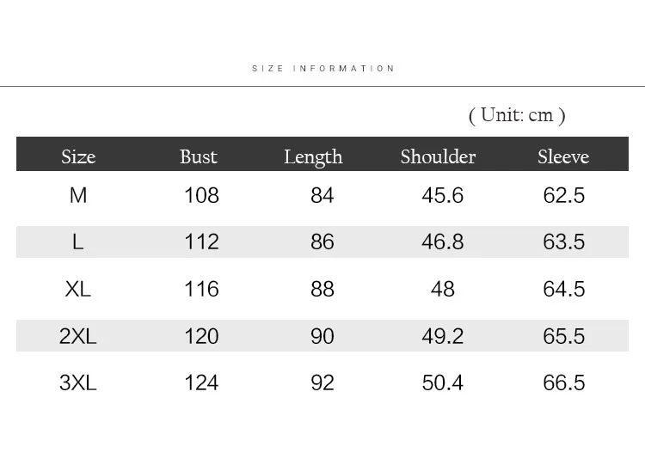Viewport: 645px width, 465px height.
Task: Select the 2XL size label
Action: (77, 336)
